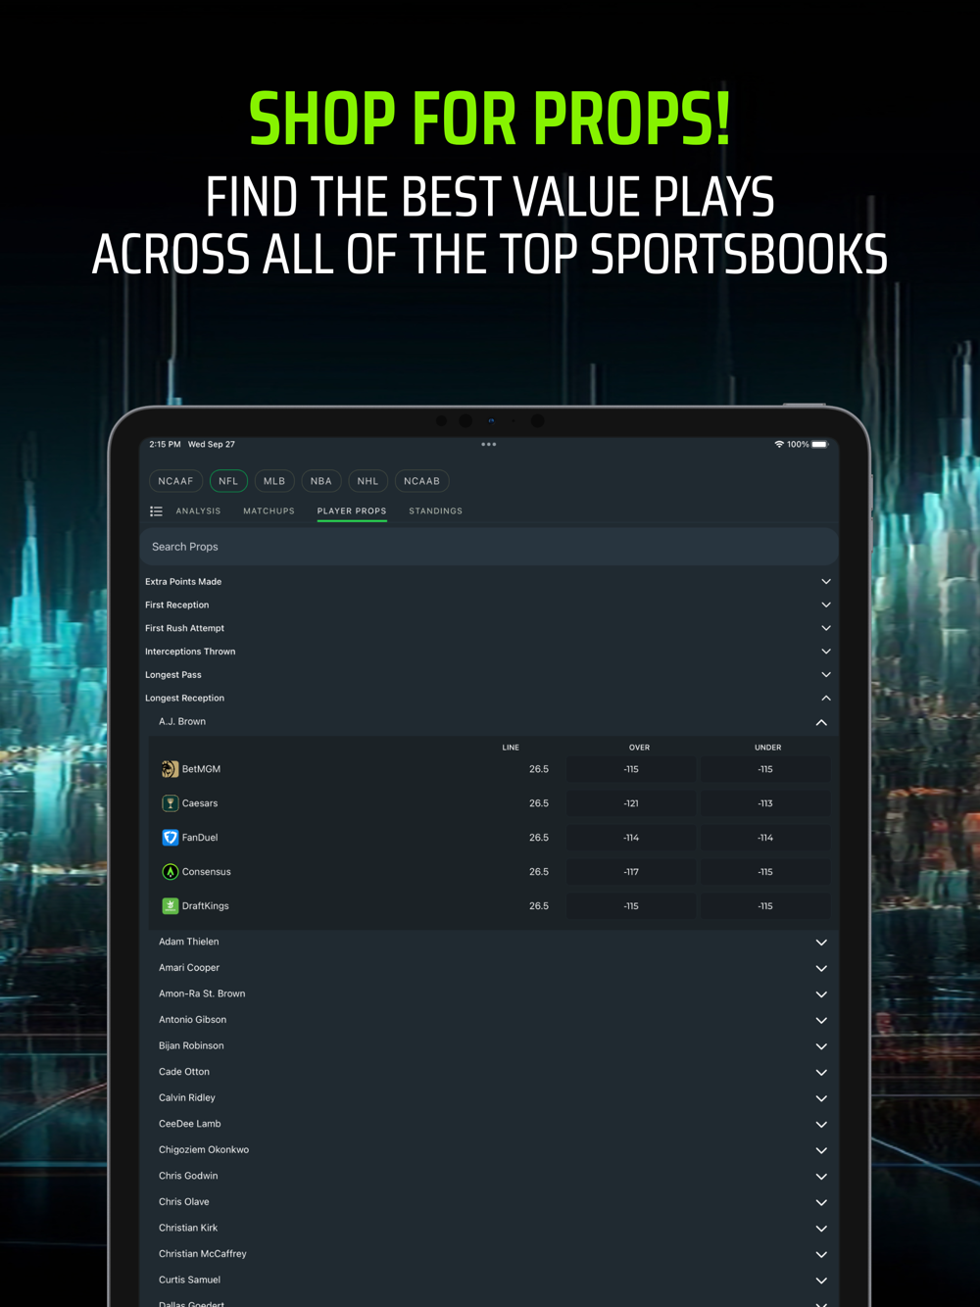Tap BetMGM under odds -115
The width and height of the screenshot is (980, 1307).
[x=765, y=769]
